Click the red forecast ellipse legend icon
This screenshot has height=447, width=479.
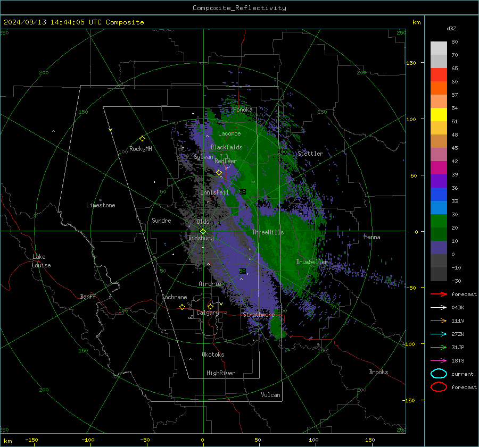[439, 387]
